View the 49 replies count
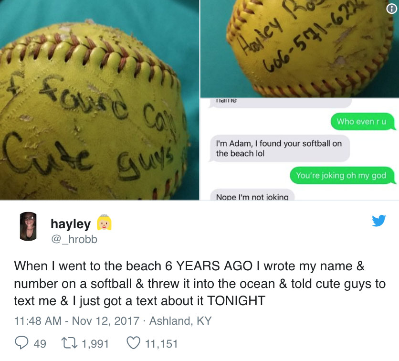 click(x=40, y=344)
